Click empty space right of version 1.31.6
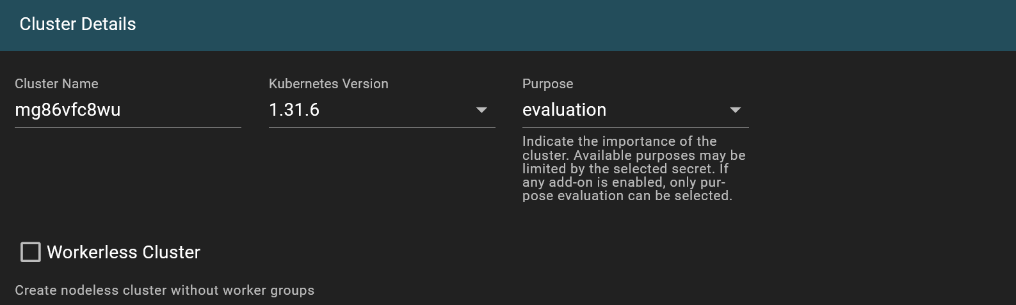The width and height of the screenshot is (1016, 305). point(397,110)
